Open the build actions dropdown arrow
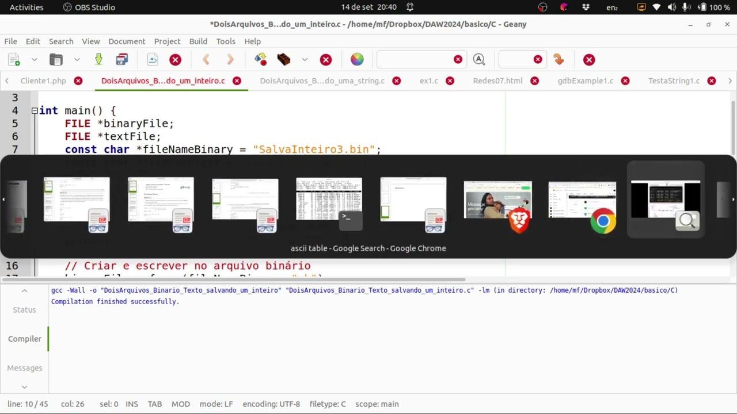Image resolution: width=737 pixels, height=414 pixels. [305, 60]
